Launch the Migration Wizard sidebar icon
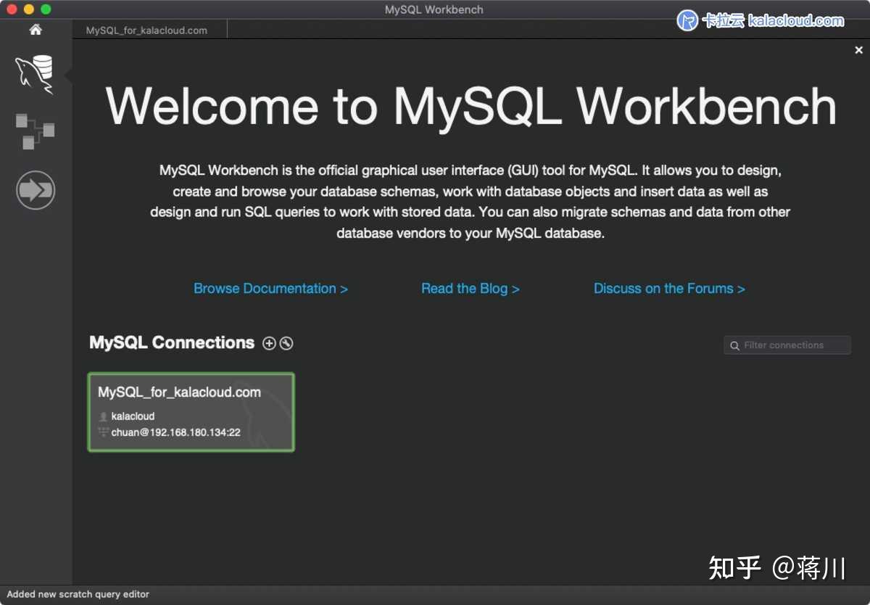 pos(36,189)
